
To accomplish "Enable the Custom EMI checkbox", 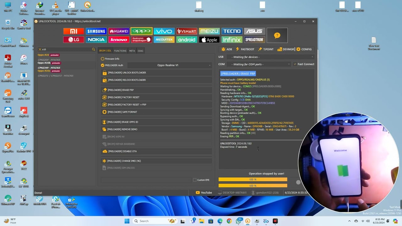I will [195, 180].
